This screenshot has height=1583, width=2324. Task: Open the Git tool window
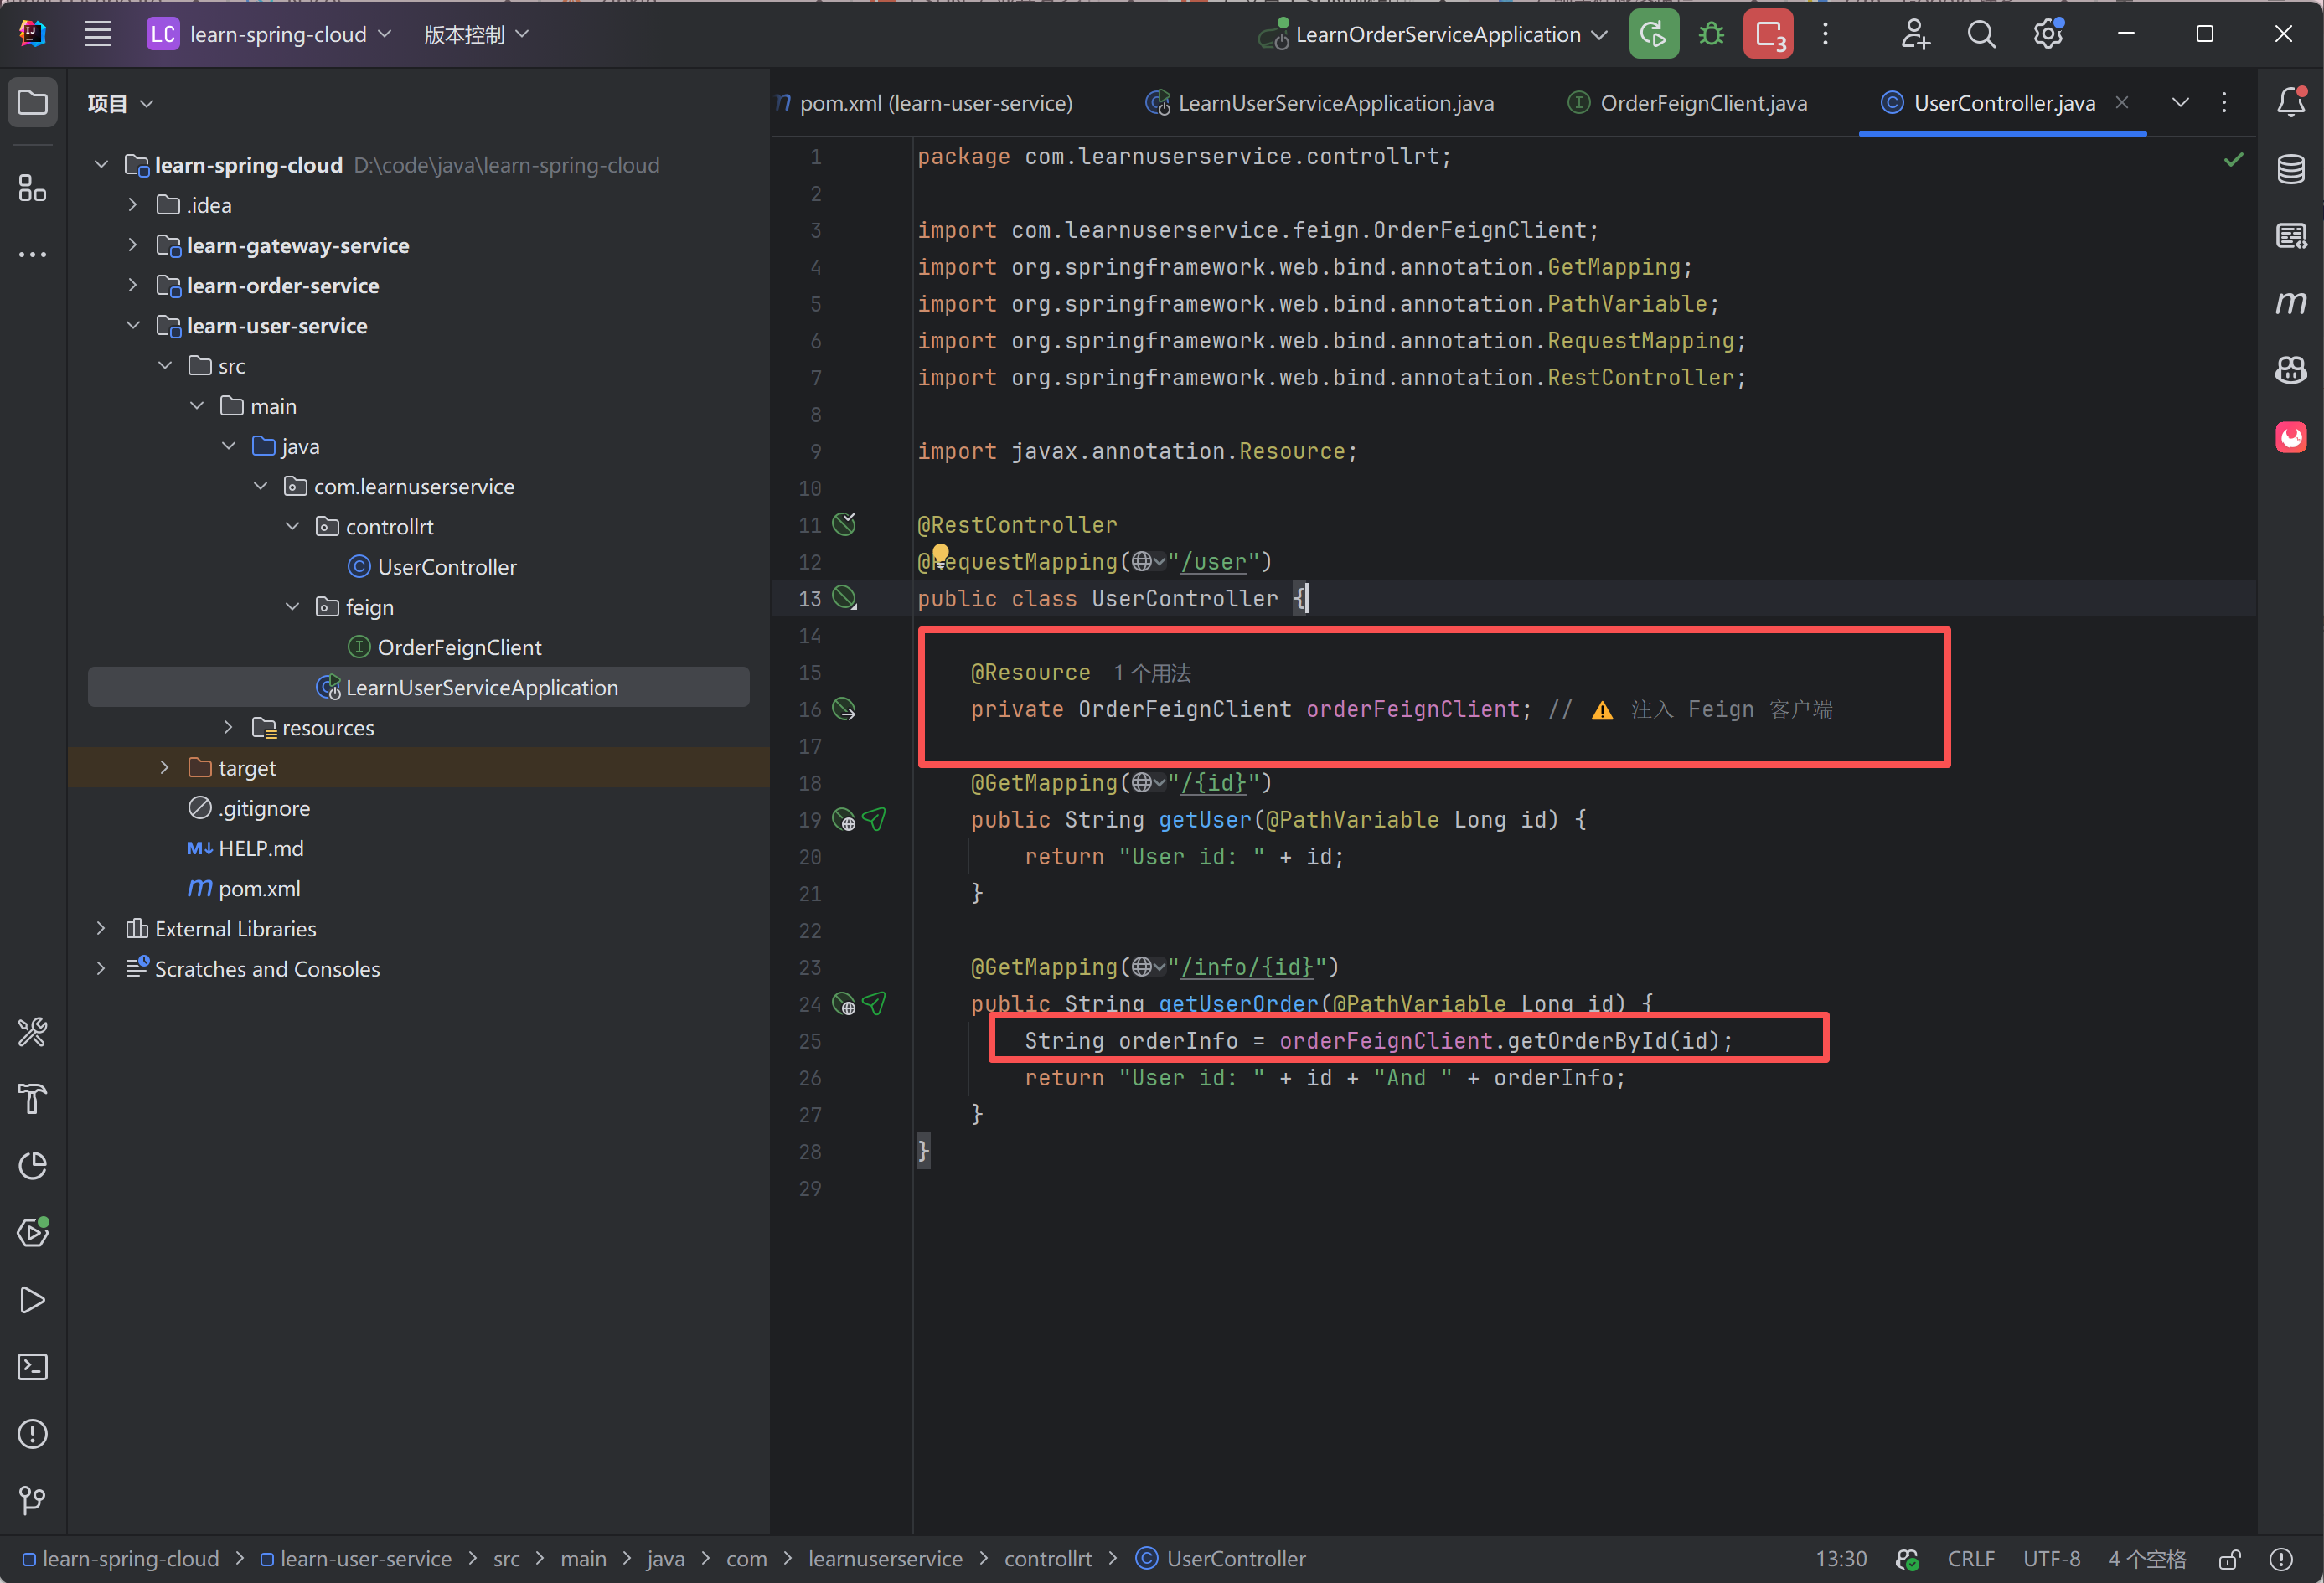coord(32,1500)
